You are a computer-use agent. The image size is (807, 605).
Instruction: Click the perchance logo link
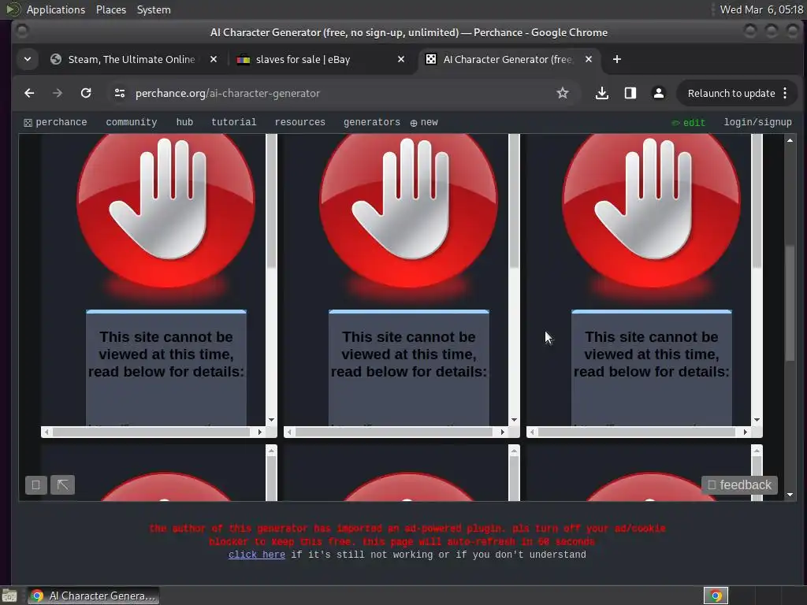[55, 122]
